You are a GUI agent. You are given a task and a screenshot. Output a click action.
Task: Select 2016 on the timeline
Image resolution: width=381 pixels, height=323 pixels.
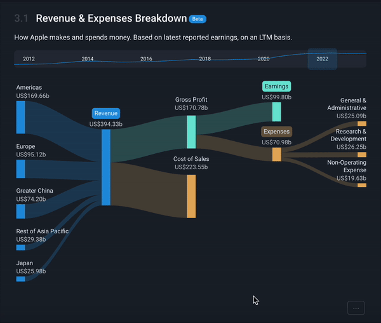(146, 59)
